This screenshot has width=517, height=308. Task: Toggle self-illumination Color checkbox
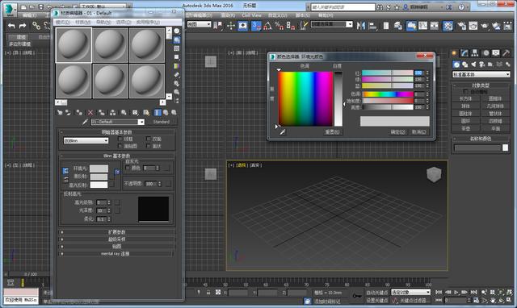(128, 168)
